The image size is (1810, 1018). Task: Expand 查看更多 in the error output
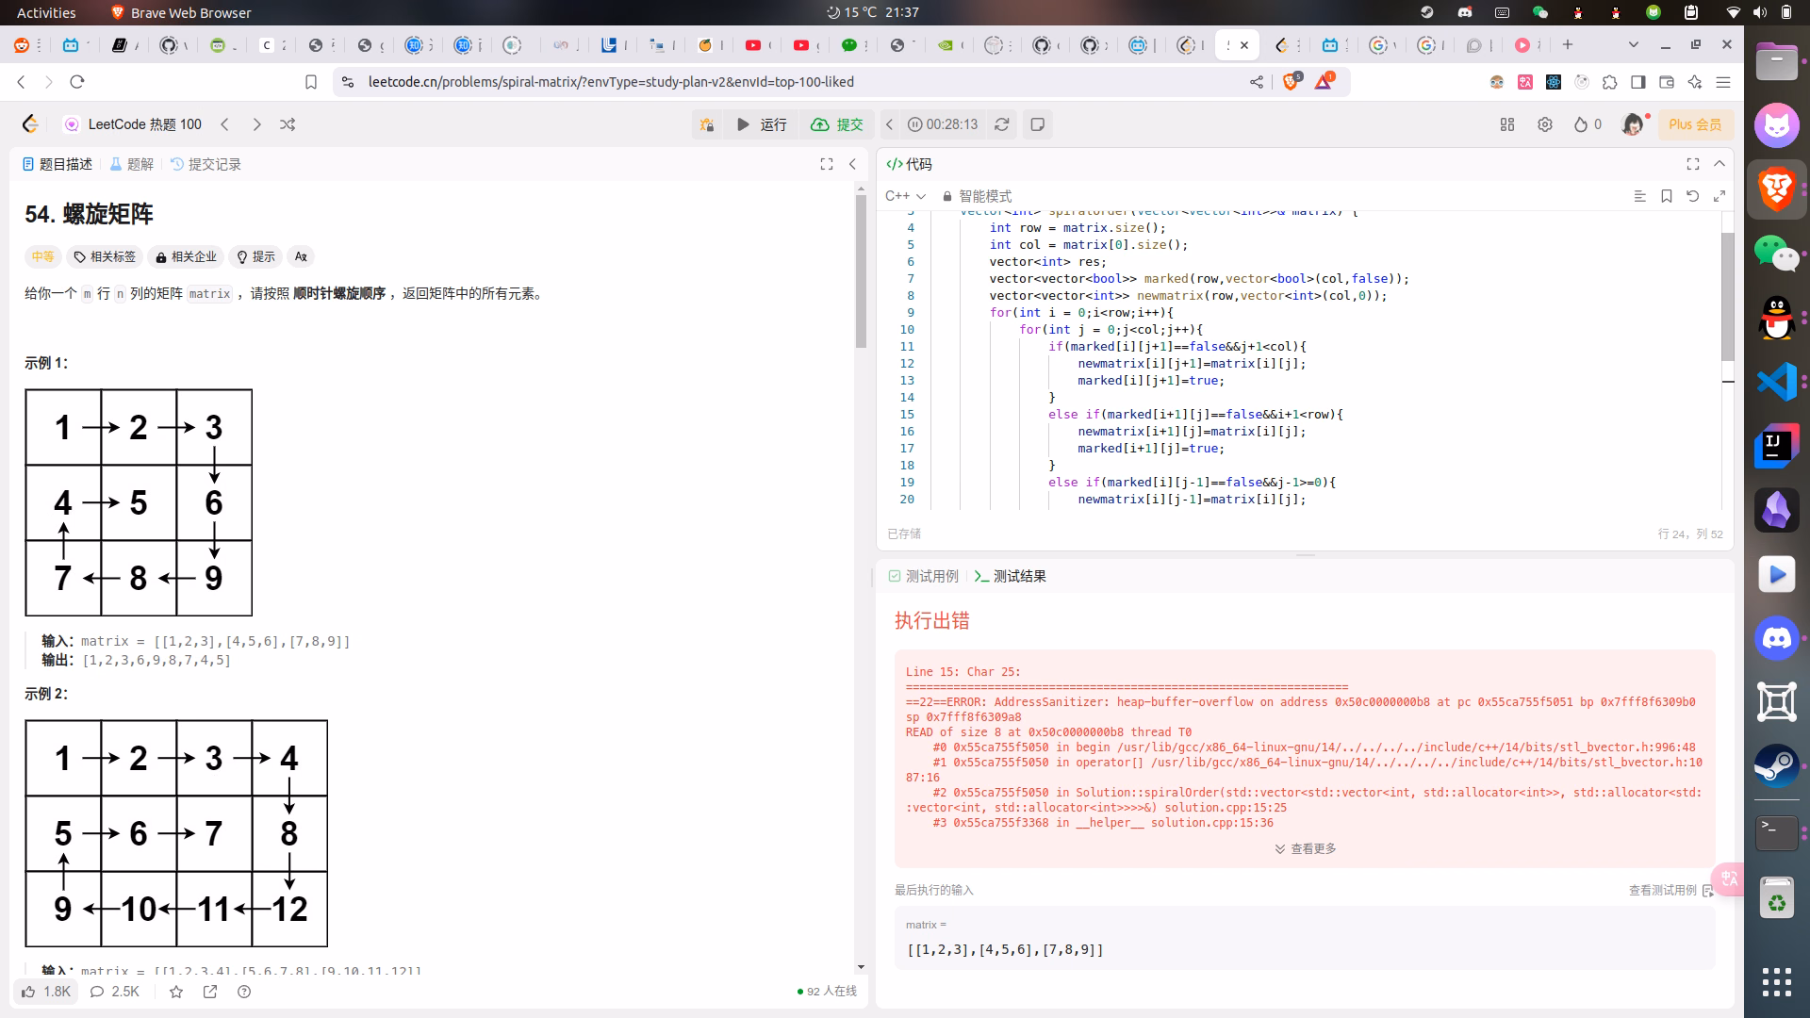click(x=1305, y=848)
